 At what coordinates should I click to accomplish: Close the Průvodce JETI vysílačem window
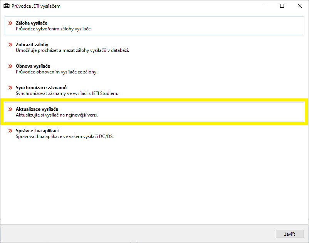[299, 6]
